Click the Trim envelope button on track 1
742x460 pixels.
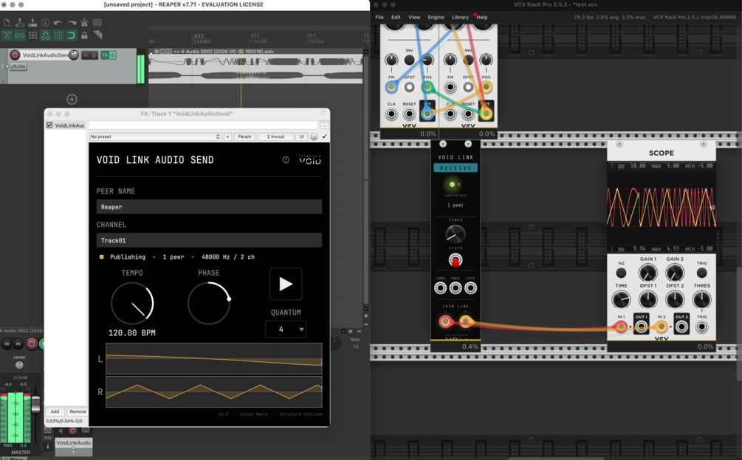click(18, 66)
